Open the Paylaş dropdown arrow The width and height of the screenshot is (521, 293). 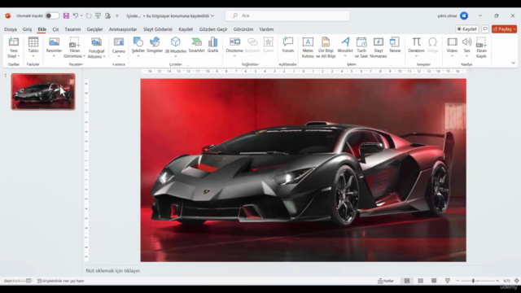tap(514, 29)
